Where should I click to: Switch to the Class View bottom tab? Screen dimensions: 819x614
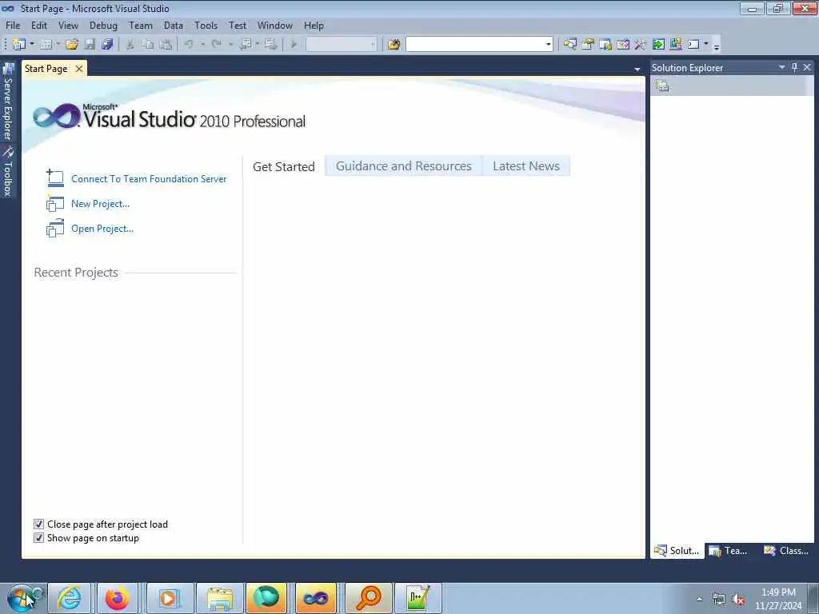pyautogui.click(x=786, y=551)
